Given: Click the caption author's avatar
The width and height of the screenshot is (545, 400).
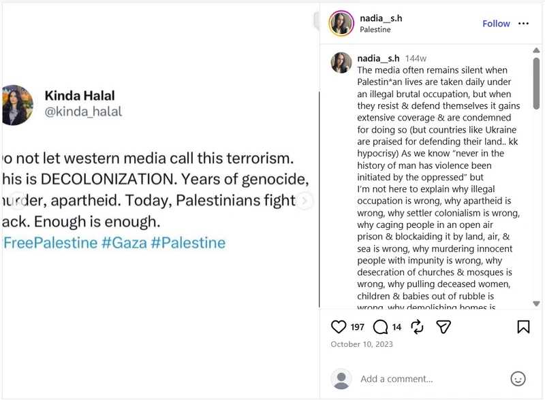Looking at the screenshot, I should pos(341,63).
